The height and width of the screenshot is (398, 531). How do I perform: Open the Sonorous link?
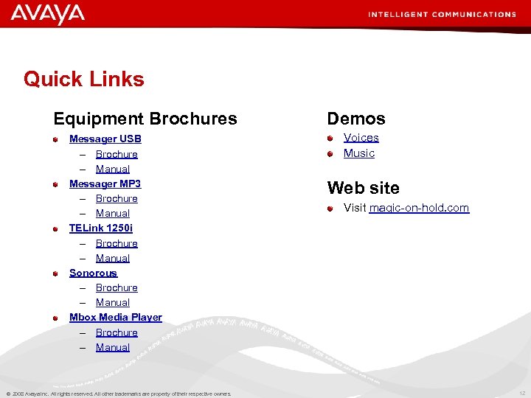(94, 273)
